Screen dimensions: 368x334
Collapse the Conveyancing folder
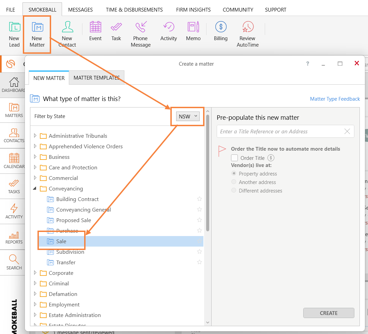click(x=35, y=188)
